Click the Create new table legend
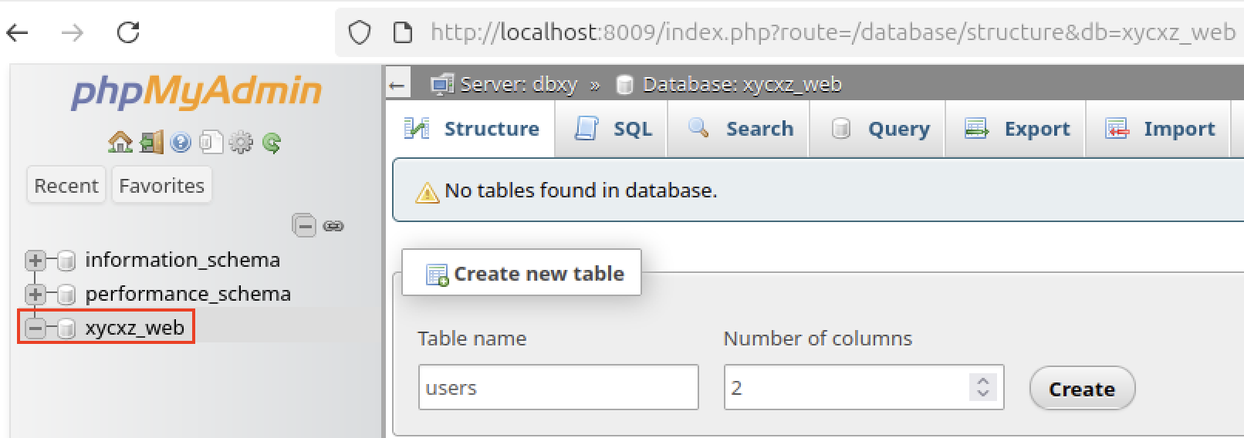1244x438 pixels. coord(522,273)
